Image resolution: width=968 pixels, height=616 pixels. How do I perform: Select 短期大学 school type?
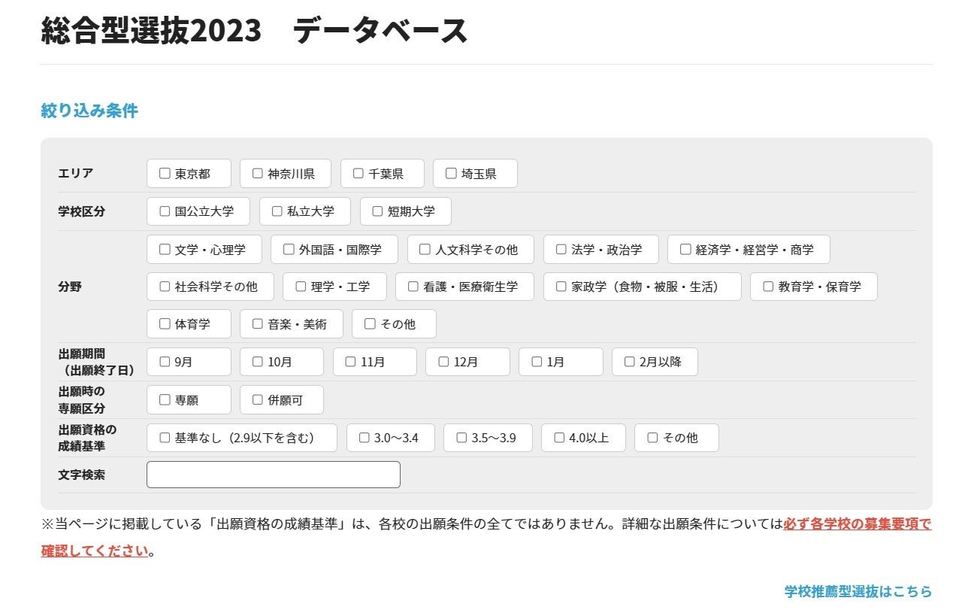[378, 211]
